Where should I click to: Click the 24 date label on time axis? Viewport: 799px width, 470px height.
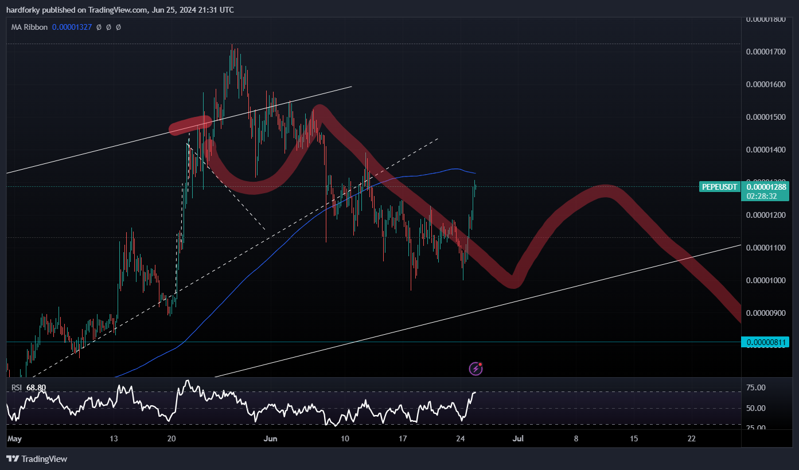pos(461,439)
